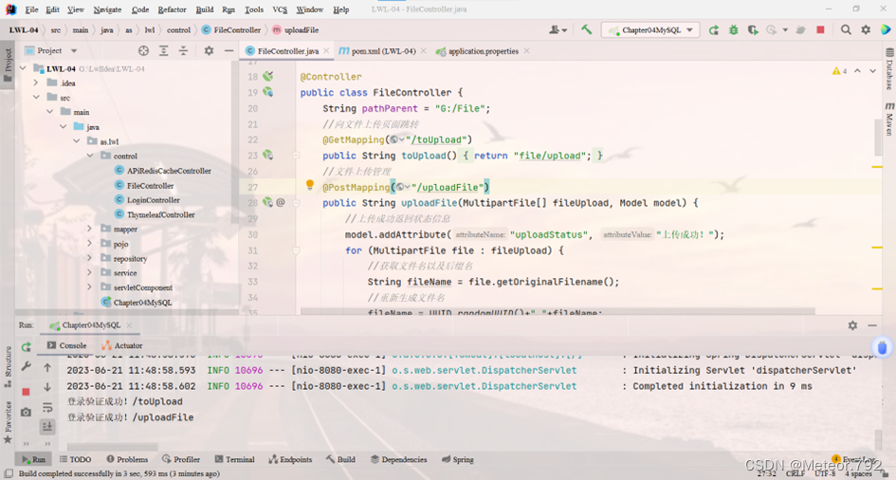Click the Select Opened File target icon
Viewport: 896px width, 480px height.
(144, 51)
